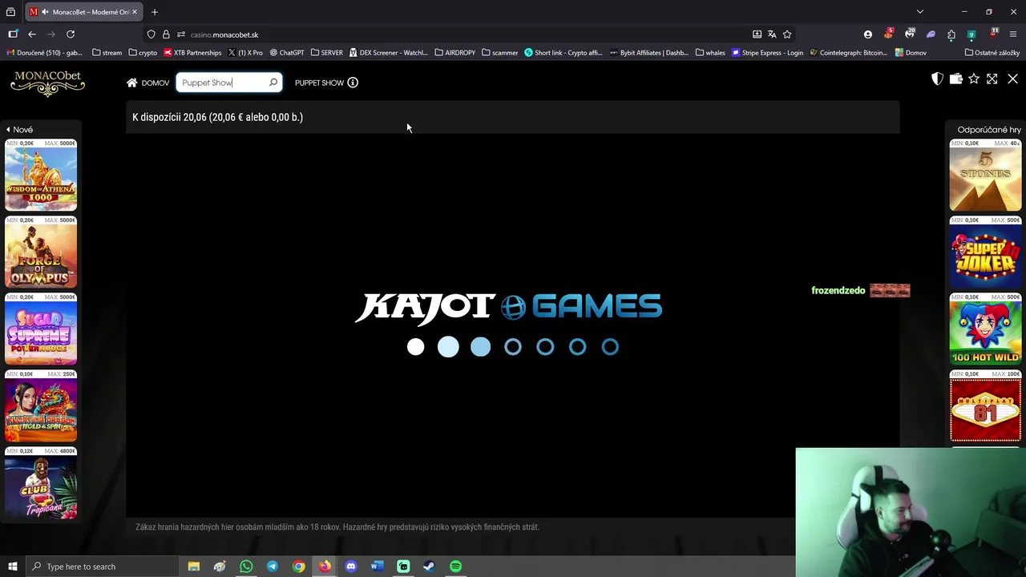Screen dimensions: 1026x577
Task: Open Wisdom of Athena 1000 game
Action: pyautogui.click(x=41, y=176)
